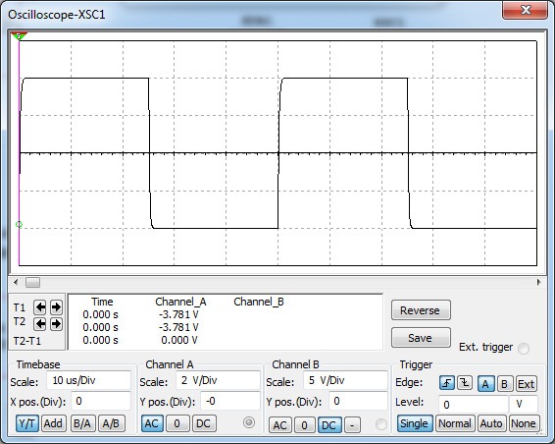555x444 pixels.
Task: Click Channel A terminal radio indicator
Action: pyautogui.click(x=249, y=422)
